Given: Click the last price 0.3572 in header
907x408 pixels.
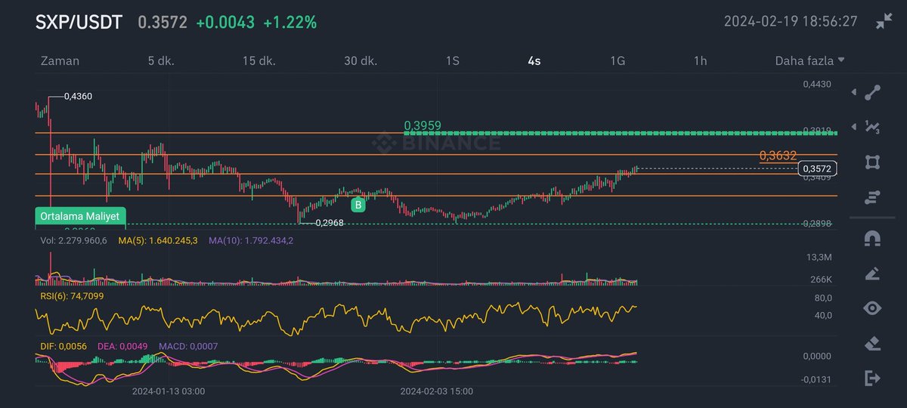Looking at the screenshot, I should coord(163,23).
